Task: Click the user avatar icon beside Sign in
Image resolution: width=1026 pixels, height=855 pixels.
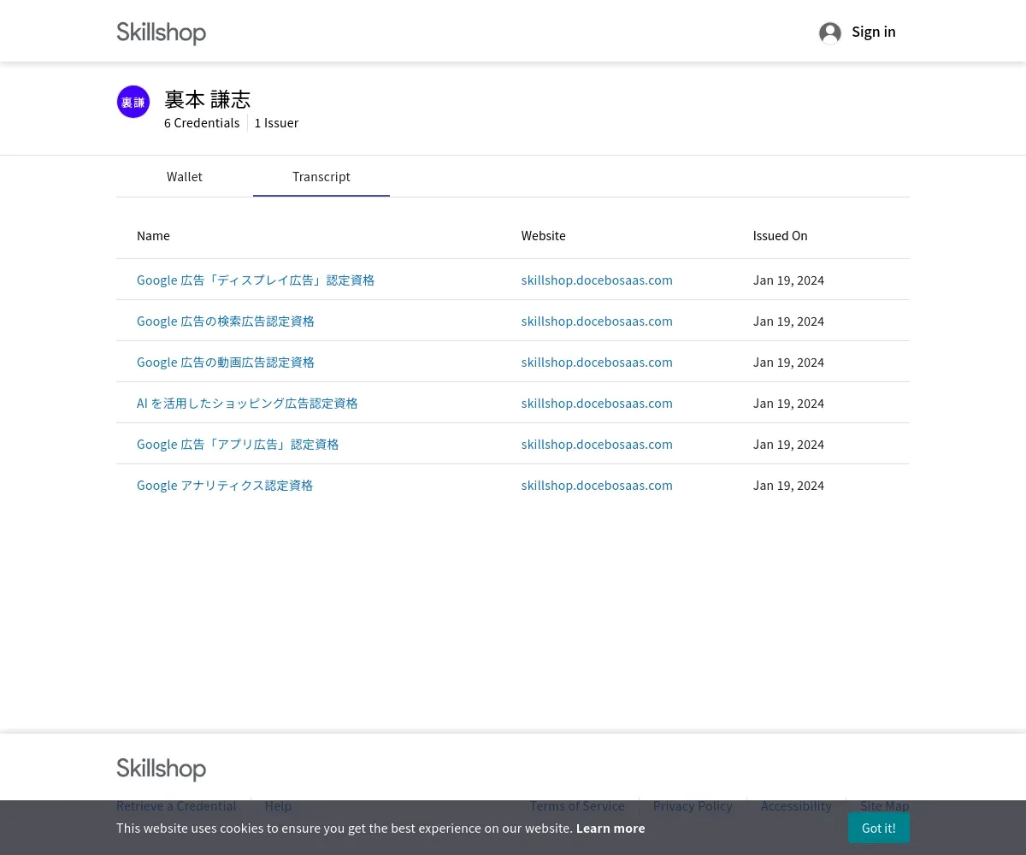Action: tap(830, 32)
